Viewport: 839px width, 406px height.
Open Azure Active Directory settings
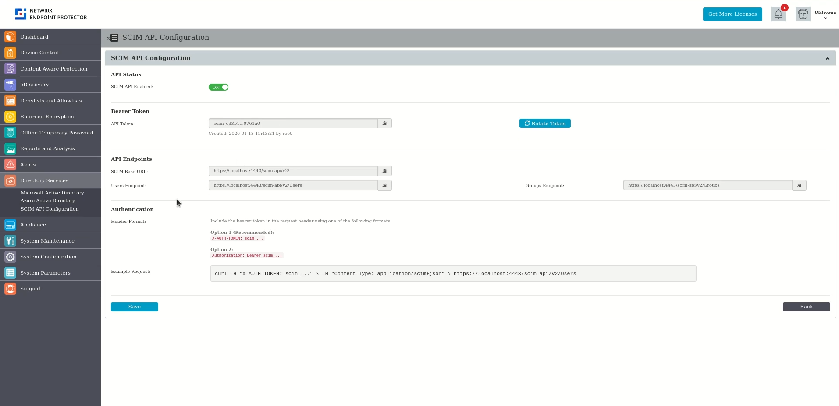(x=48, y=201)
